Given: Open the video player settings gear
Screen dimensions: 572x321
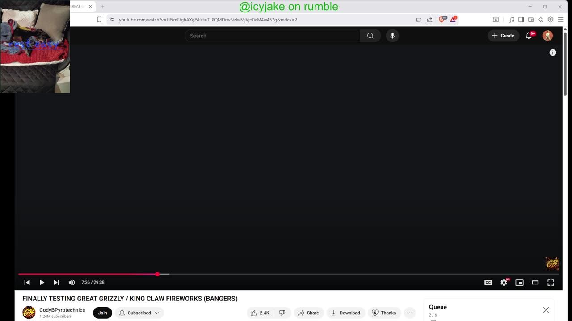Looking at the screenshot, I should 504,282.
